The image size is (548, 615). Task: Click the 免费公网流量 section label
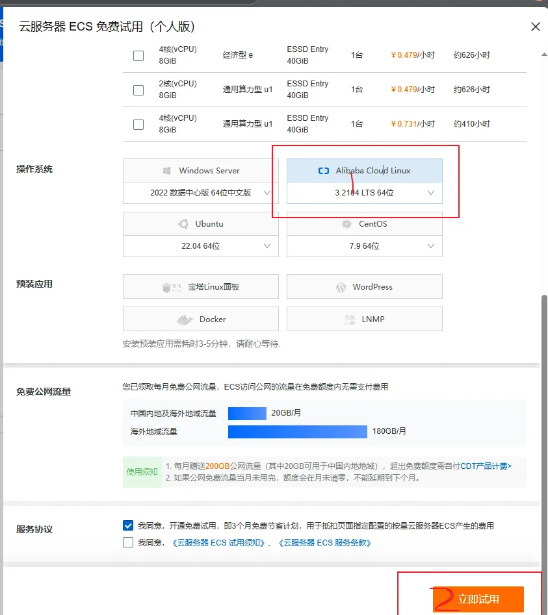click(44, 392)
